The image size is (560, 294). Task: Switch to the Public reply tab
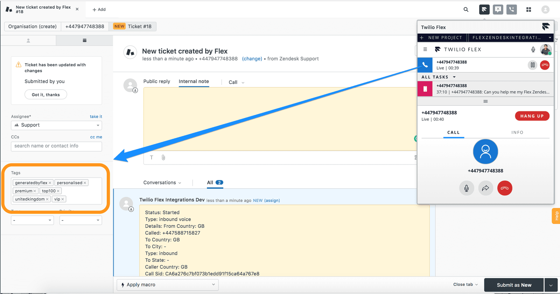click(x=156, y=82)
